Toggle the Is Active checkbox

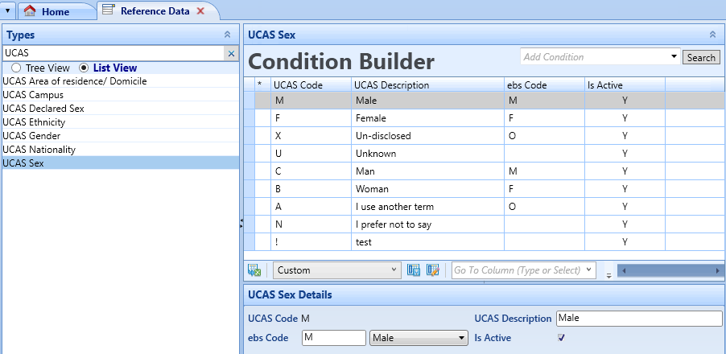coord(561,338)
